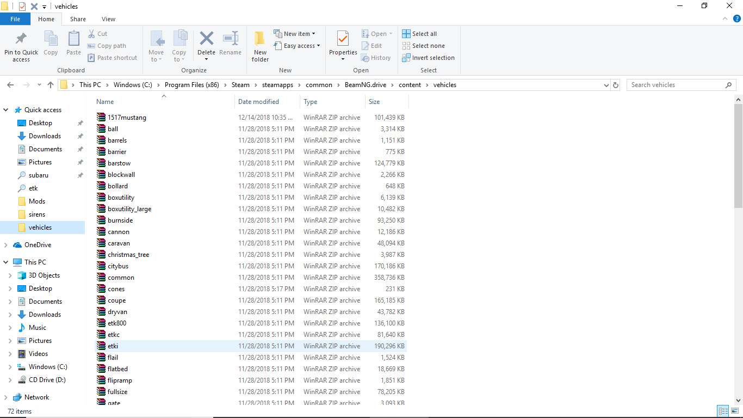Switch to the View ribbon tab
743x418 pixels.
click(108, 19)
